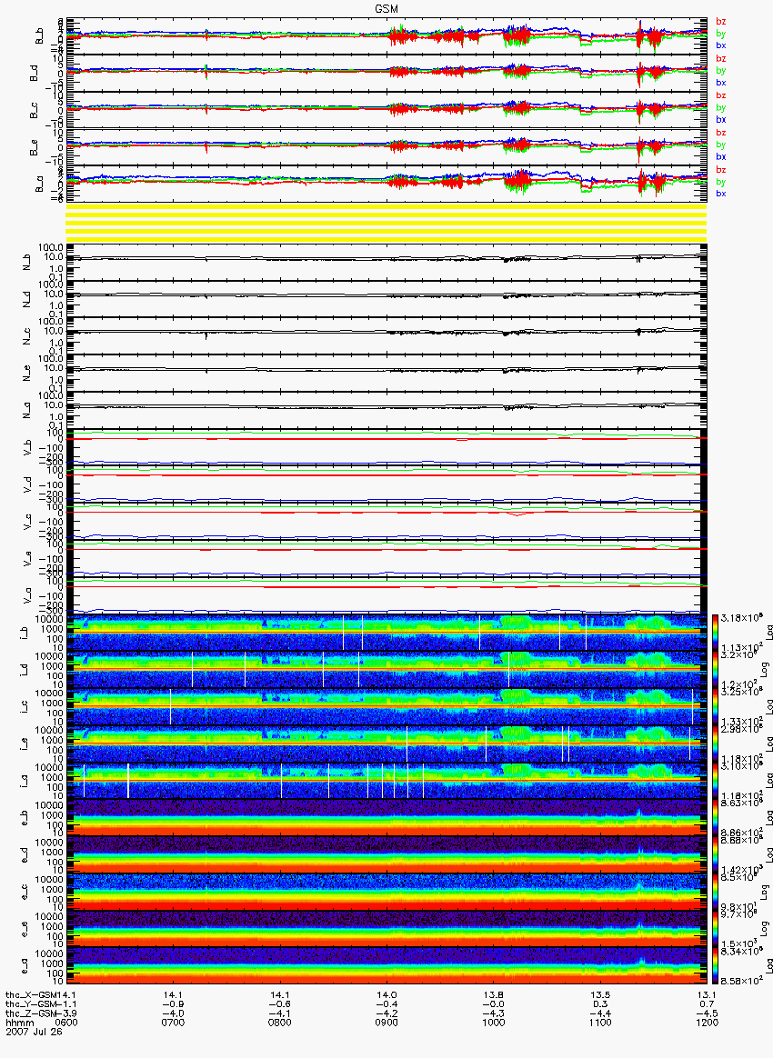This screenshot has width=773, height=1058.
Task: Click the blue bx legend of B_b panel
Action: 721,45
